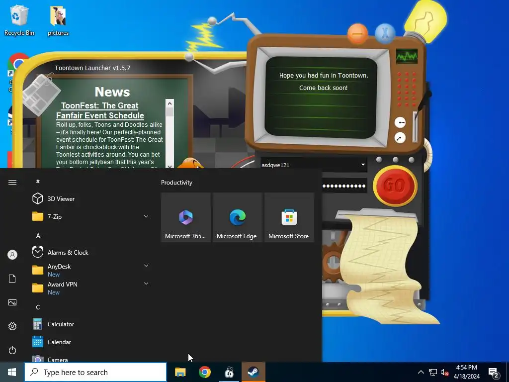Open user account icon in Start sidebar
Image resolution: width=509 pixels, height=382 pixels.
12,255
